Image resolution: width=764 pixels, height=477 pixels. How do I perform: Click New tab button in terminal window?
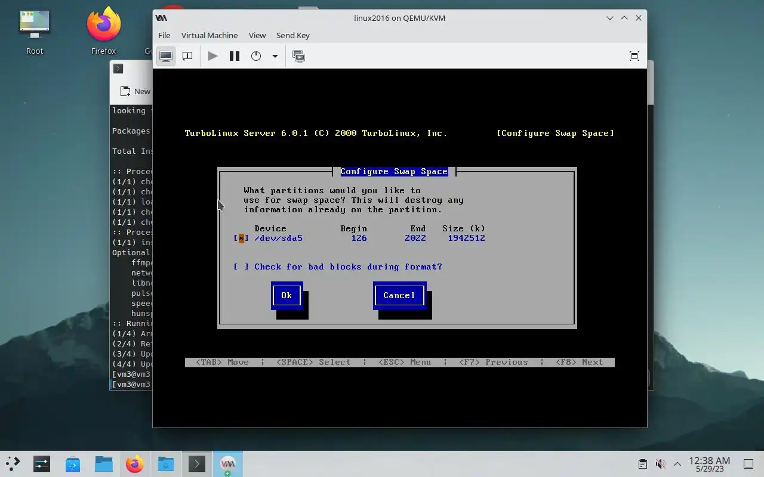pyautogui.click(x=135, y=91)
